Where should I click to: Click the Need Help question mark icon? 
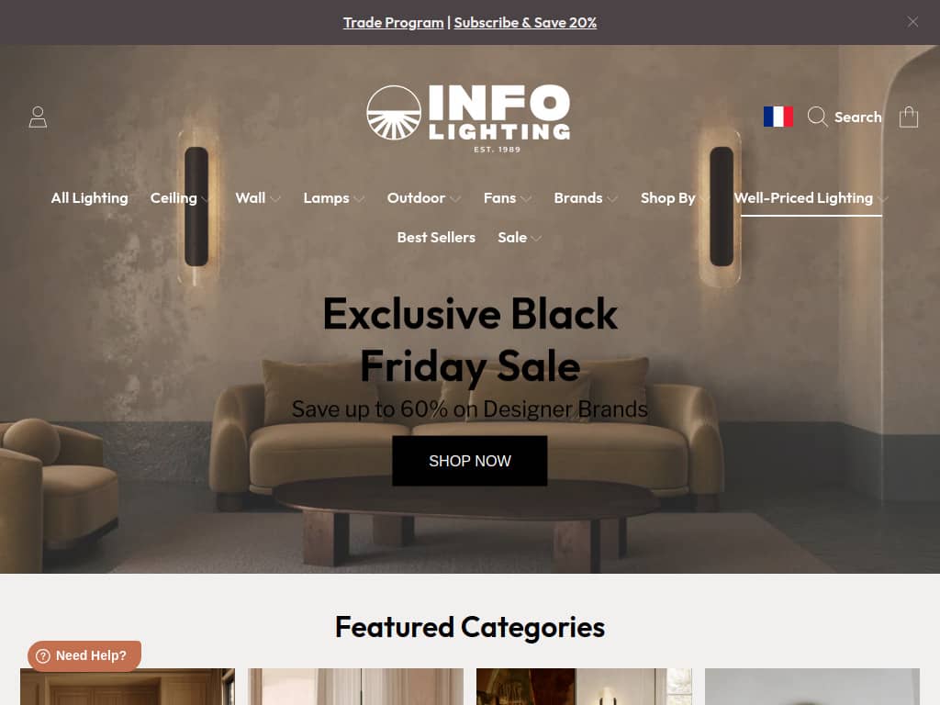pos(43,655)
